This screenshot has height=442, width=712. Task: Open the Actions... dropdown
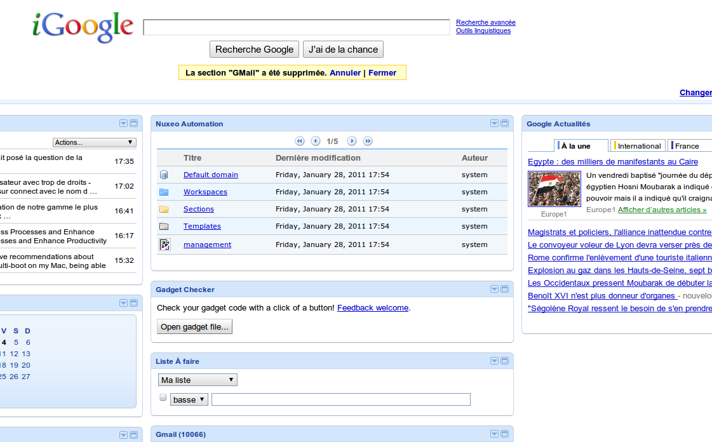pos(95,142)
